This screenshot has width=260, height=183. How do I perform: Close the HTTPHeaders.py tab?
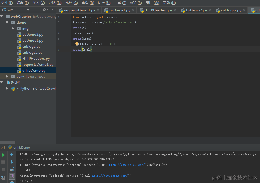coord(175,10)
